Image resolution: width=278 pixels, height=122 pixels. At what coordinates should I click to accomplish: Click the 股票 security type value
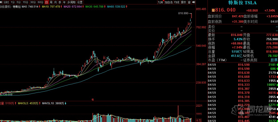coord(274,60)
